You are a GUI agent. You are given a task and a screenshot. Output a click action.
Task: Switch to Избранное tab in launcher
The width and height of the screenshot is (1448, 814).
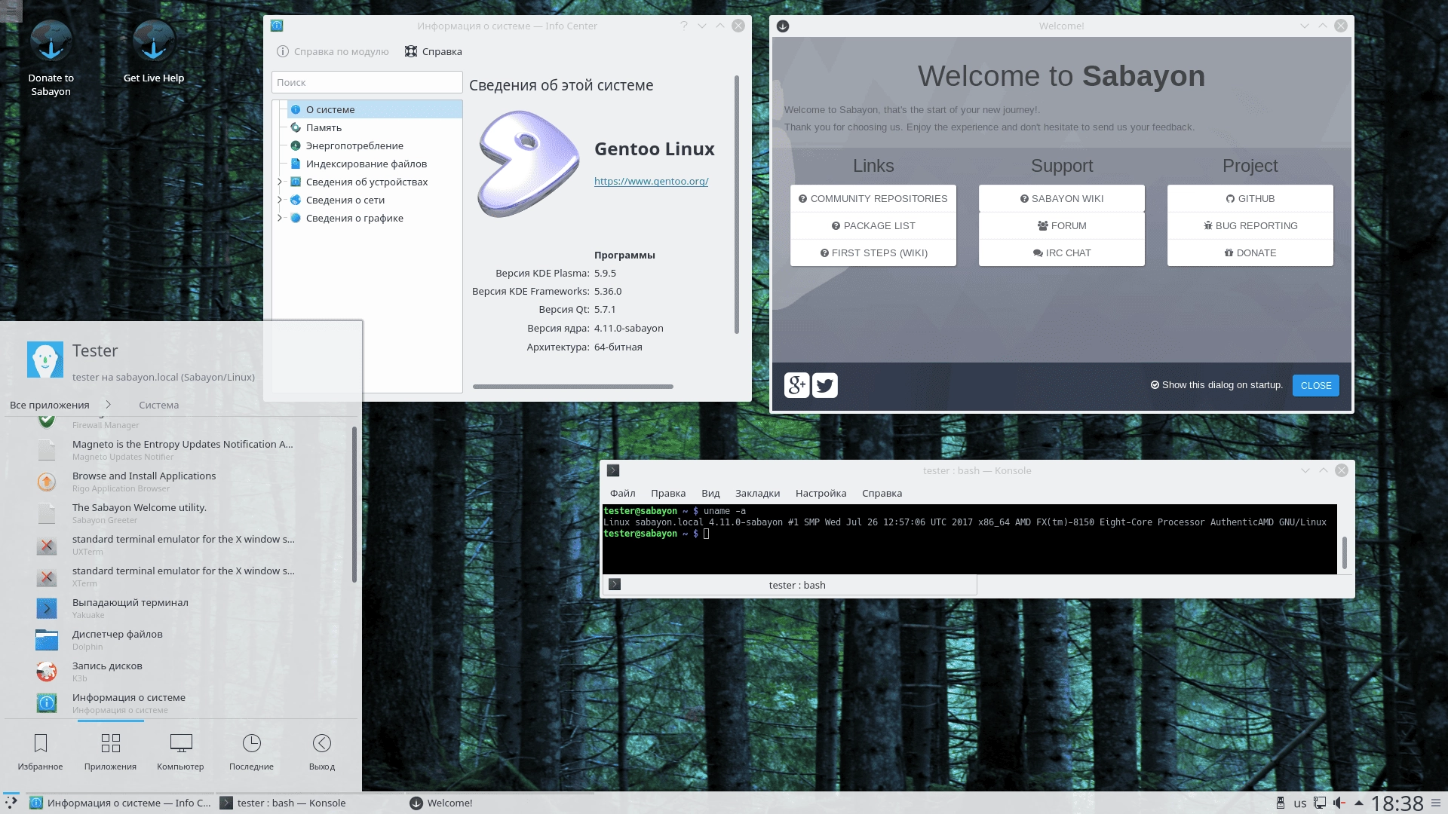pyautogui.click(x=41, y=752)
